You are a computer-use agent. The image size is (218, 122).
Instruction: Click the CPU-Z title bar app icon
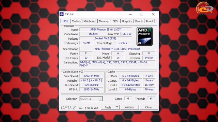coord(61,14)
